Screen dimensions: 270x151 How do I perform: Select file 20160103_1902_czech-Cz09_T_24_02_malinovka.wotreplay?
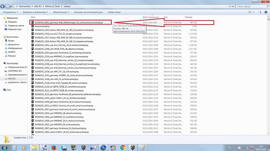(62, 132)
